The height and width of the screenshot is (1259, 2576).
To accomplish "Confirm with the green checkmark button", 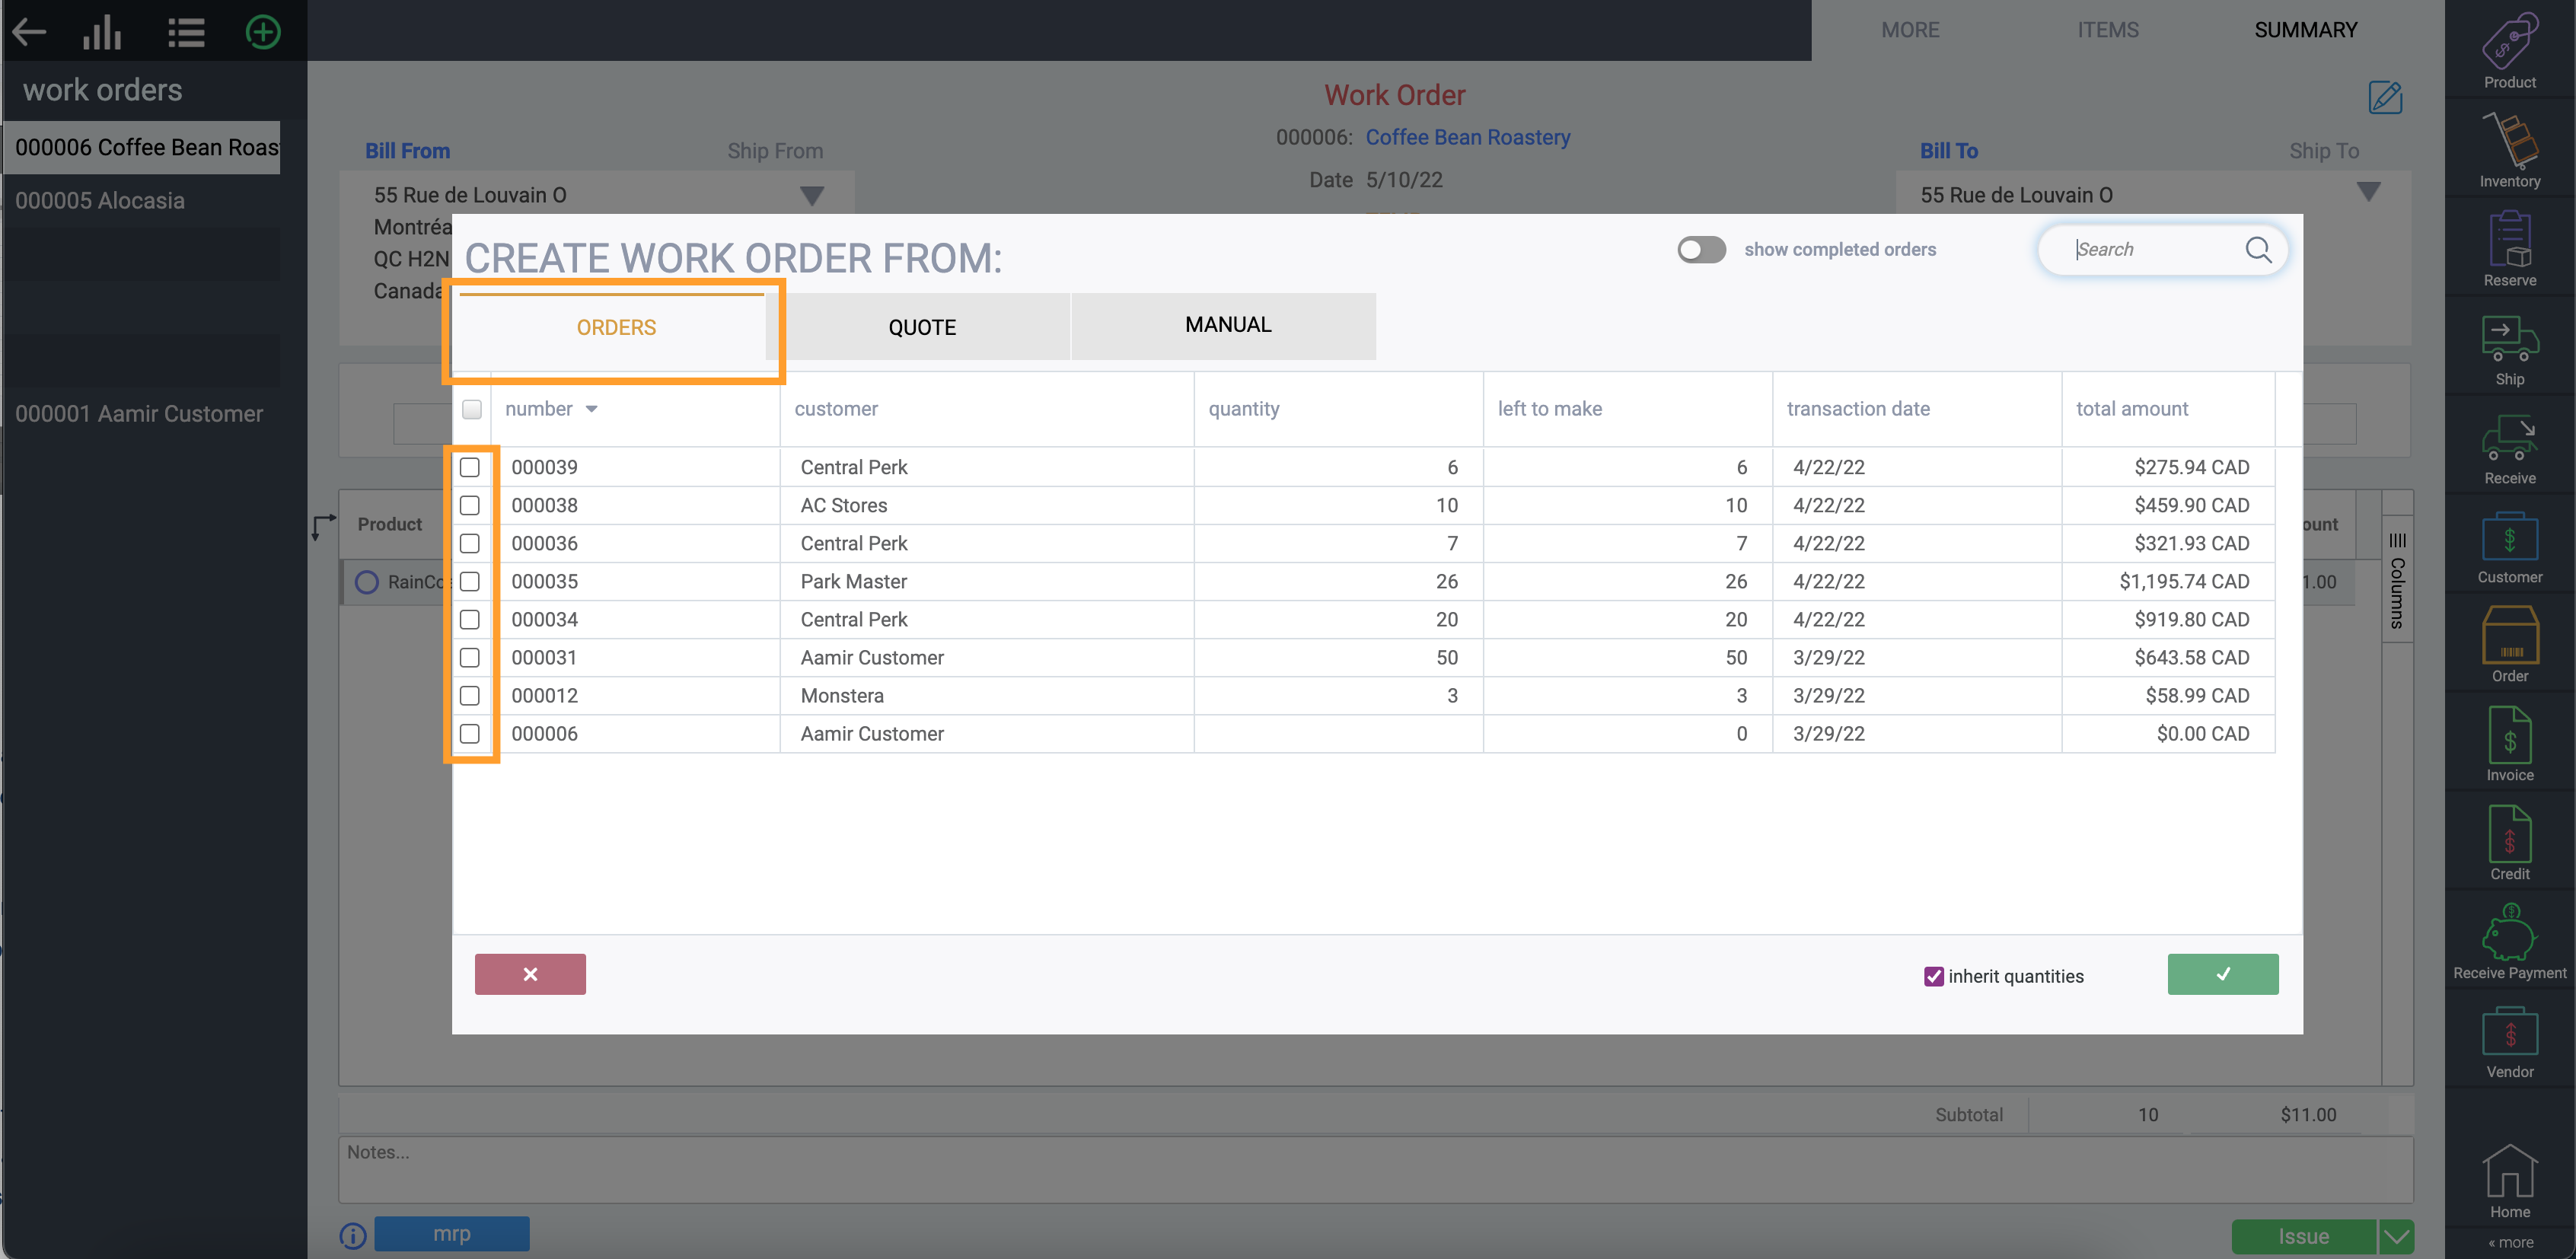I will tap(2222, 974).
